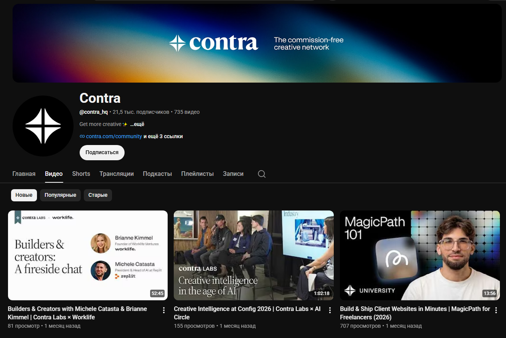The height and width of the screenshot is (338, 506).
Task: Click the Contra channel avatar logo
Action: (43, 126)
